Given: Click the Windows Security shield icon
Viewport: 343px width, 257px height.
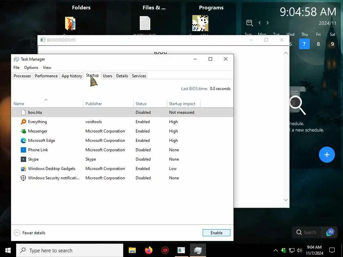Looking at the screenshot, I should (23, 178).
